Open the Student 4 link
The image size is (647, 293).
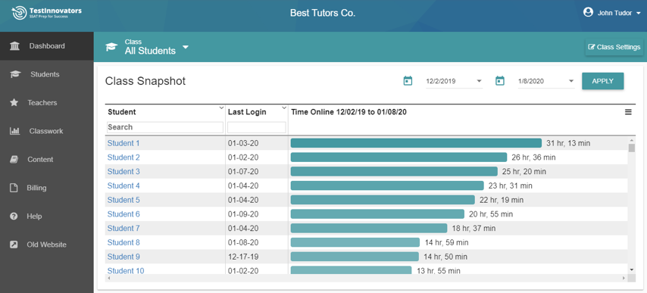(123, 185)
